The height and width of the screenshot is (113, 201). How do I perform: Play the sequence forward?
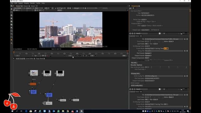73,56
